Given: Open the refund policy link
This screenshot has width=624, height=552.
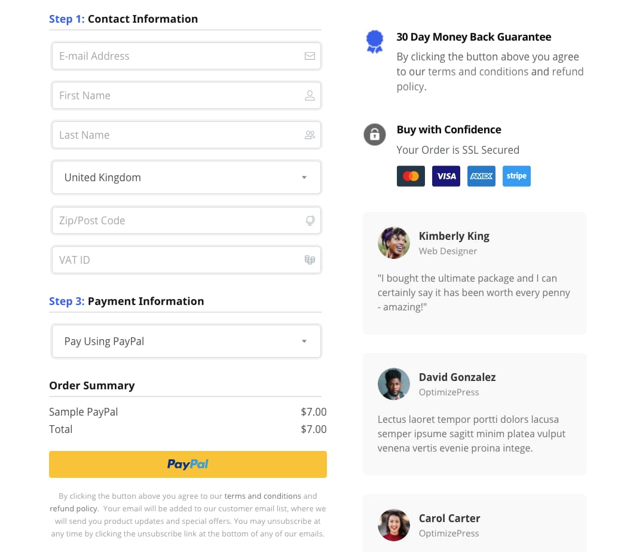Looking at the screenshot, I should [x=74, y=508].
